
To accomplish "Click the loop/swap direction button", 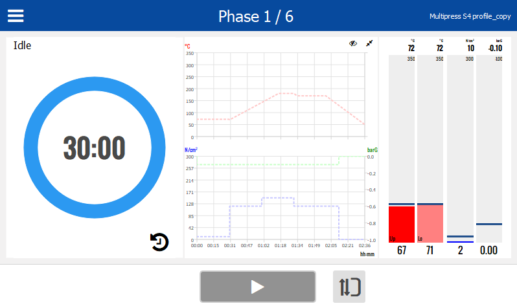I will click(349, 287).
